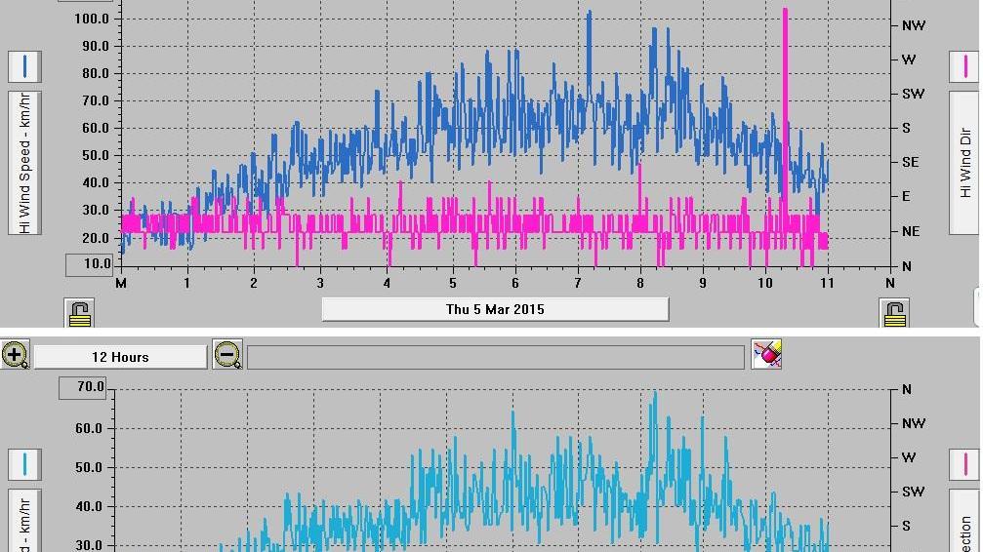Click the empty status bar beside zoom out

tap(496, 357)
